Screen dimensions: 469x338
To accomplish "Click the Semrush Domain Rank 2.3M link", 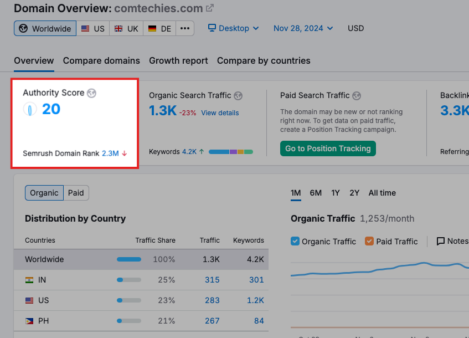I will (111, 153).
